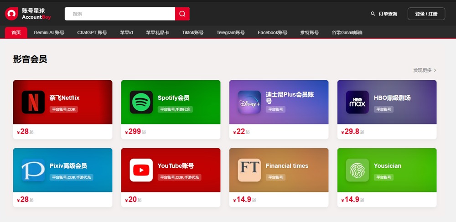This screenshot has height=222, width=456.
Task: Click the Spotify会员 card title
Action: pos(173,98)
